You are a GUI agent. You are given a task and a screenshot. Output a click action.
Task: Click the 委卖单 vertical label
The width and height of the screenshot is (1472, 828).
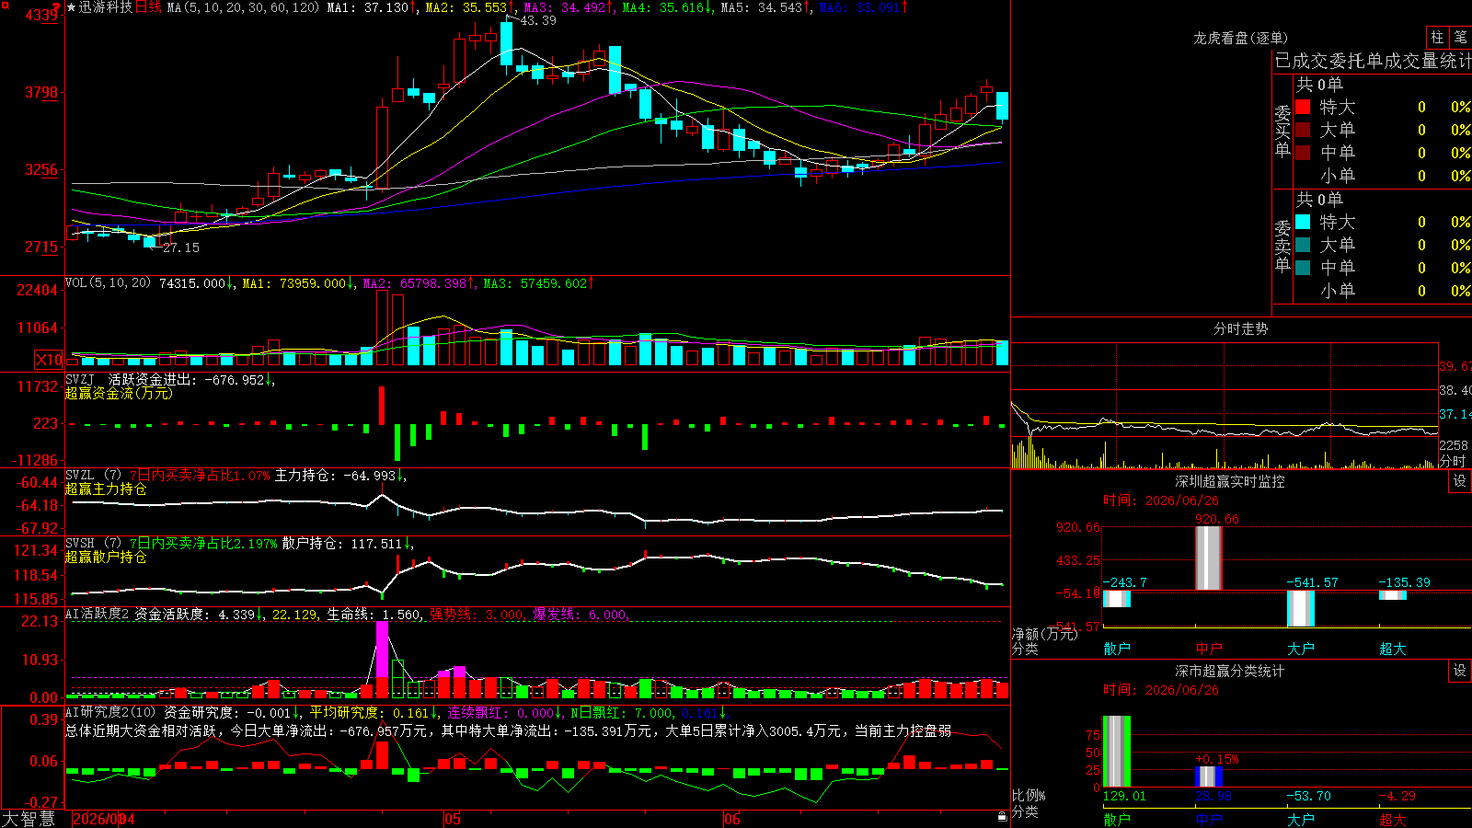click(1282, 246)
